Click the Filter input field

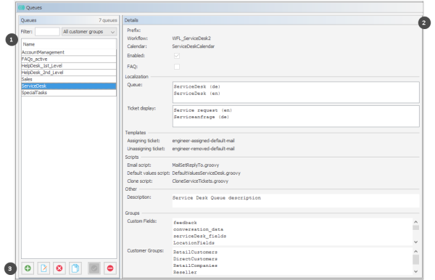[x=47, y=32]
